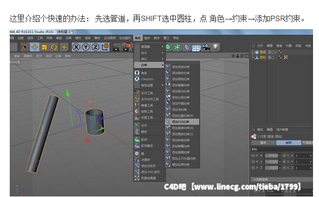
Task: Click the Camera icon in the toolbar
Action: [x=206, y=47]
